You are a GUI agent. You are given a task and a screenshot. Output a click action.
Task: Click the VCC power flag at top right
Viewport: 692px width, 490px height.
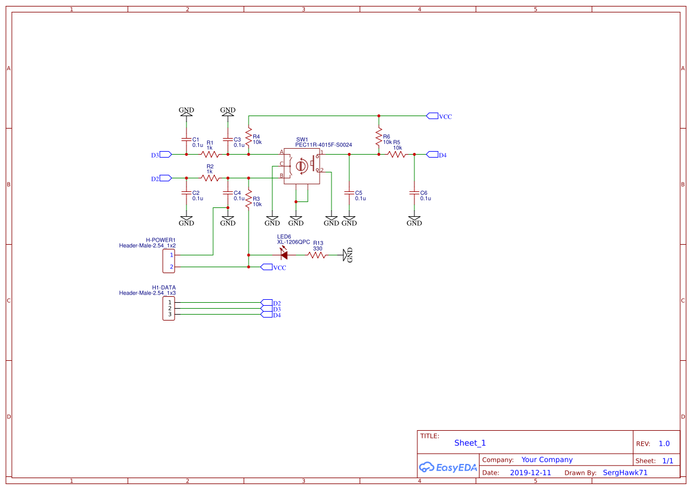click(x=433, y=116)
